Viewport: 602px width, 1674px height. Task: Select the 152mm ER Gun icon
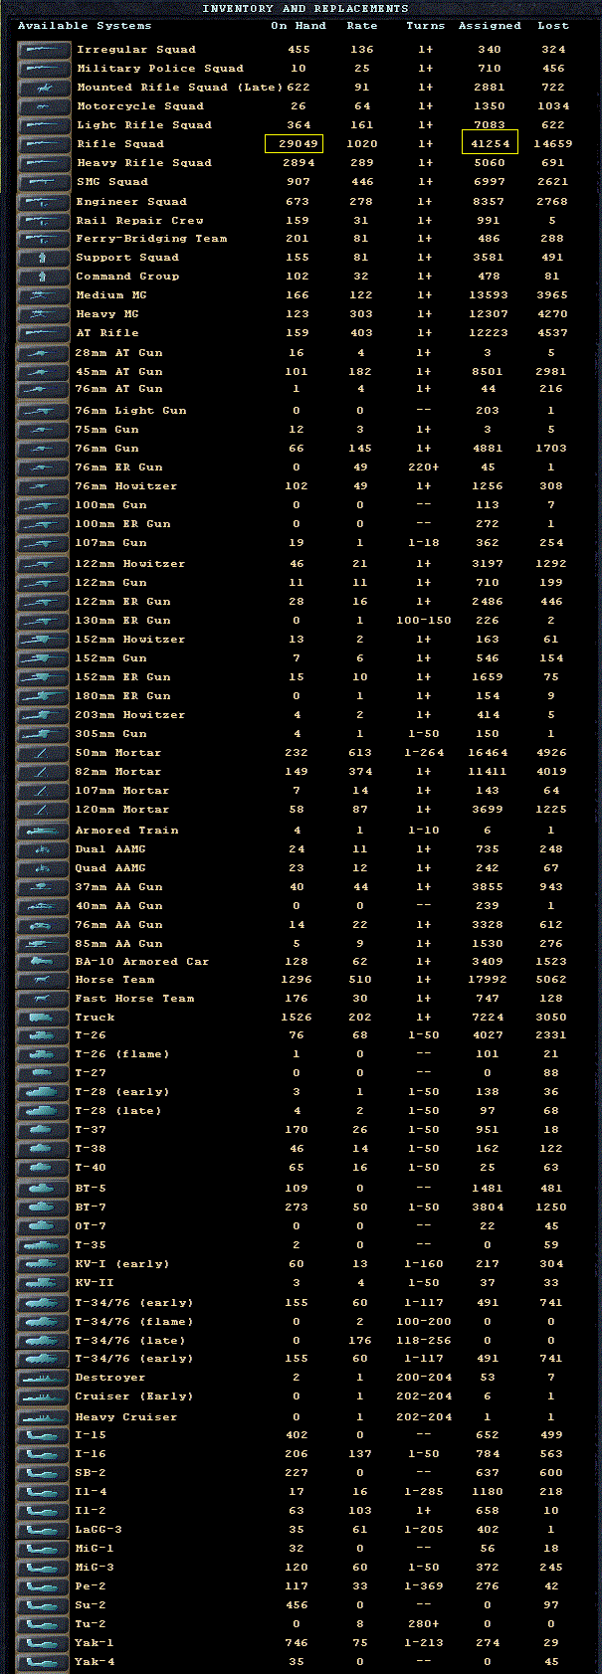(x=44, y=676)
